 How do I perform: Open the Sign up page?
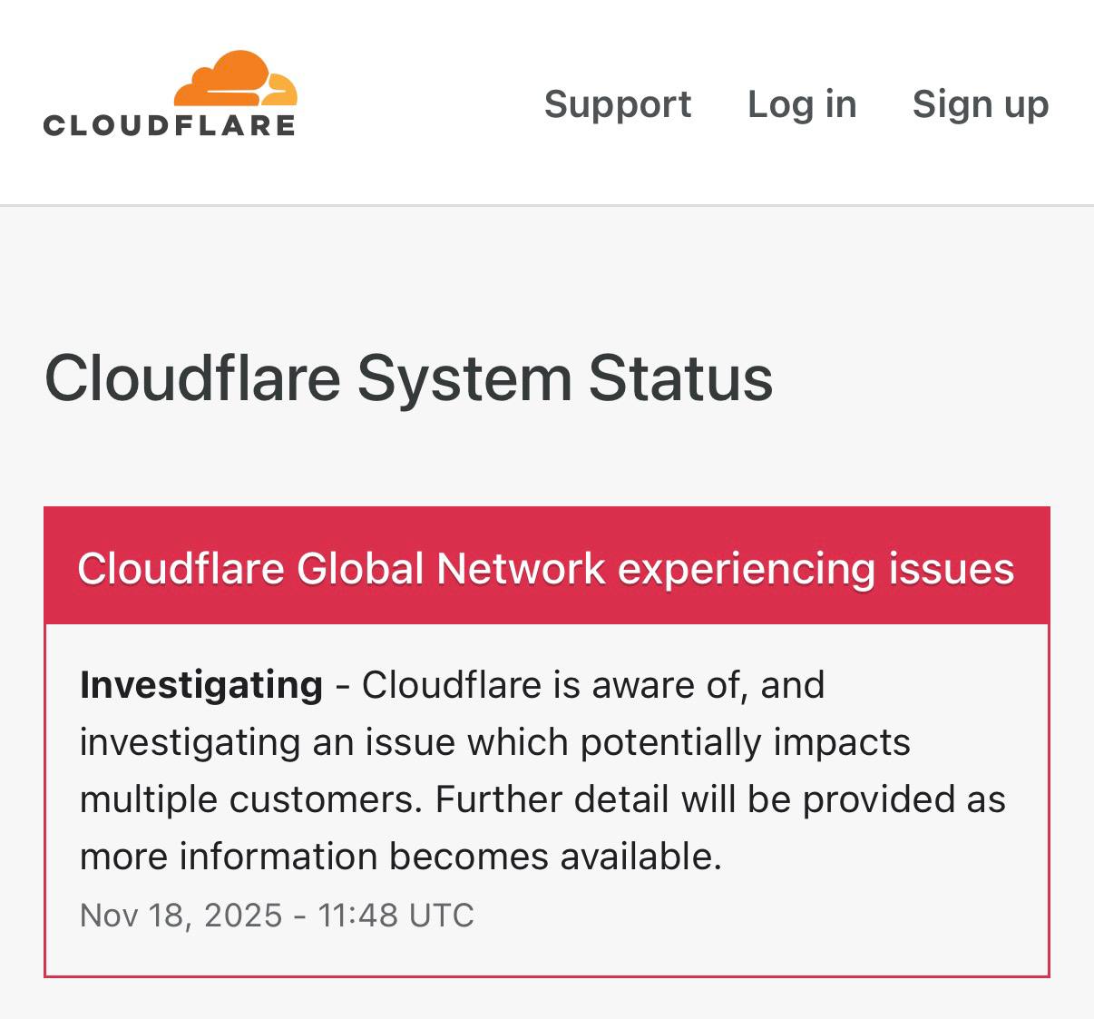point(980,104)
